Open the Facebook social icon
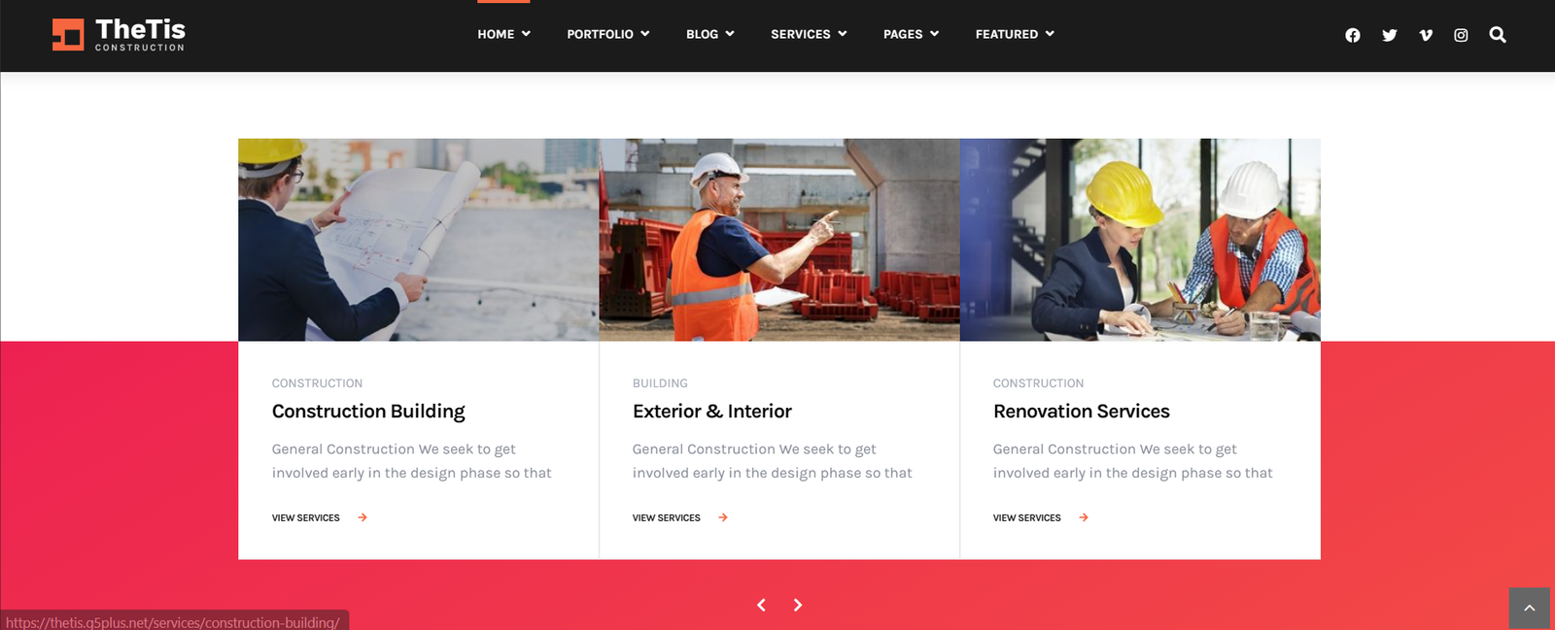The image size is (1555, 630). point(1352,35)
